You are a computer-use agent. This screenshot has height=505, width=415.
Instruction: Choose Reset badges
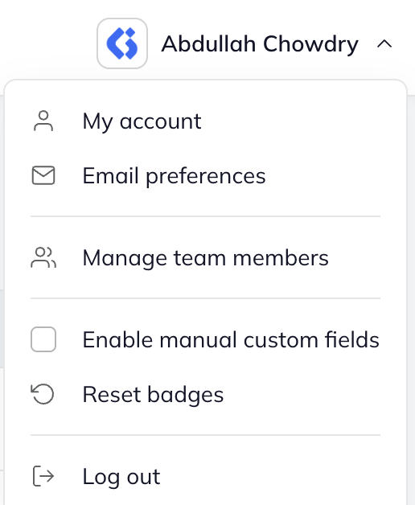206,394
